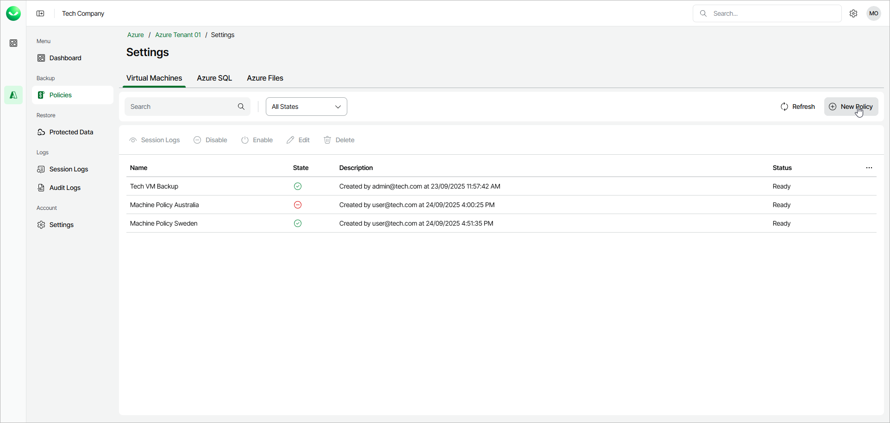Click the search magnifier in policy search
The width and height of the screenshot is (890, 423).
241,107
